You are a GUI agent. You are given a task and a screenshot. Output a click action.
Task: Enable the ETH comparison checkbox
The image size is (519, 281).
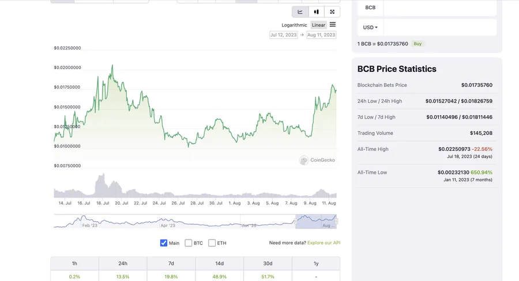click(x=212, y=243)
